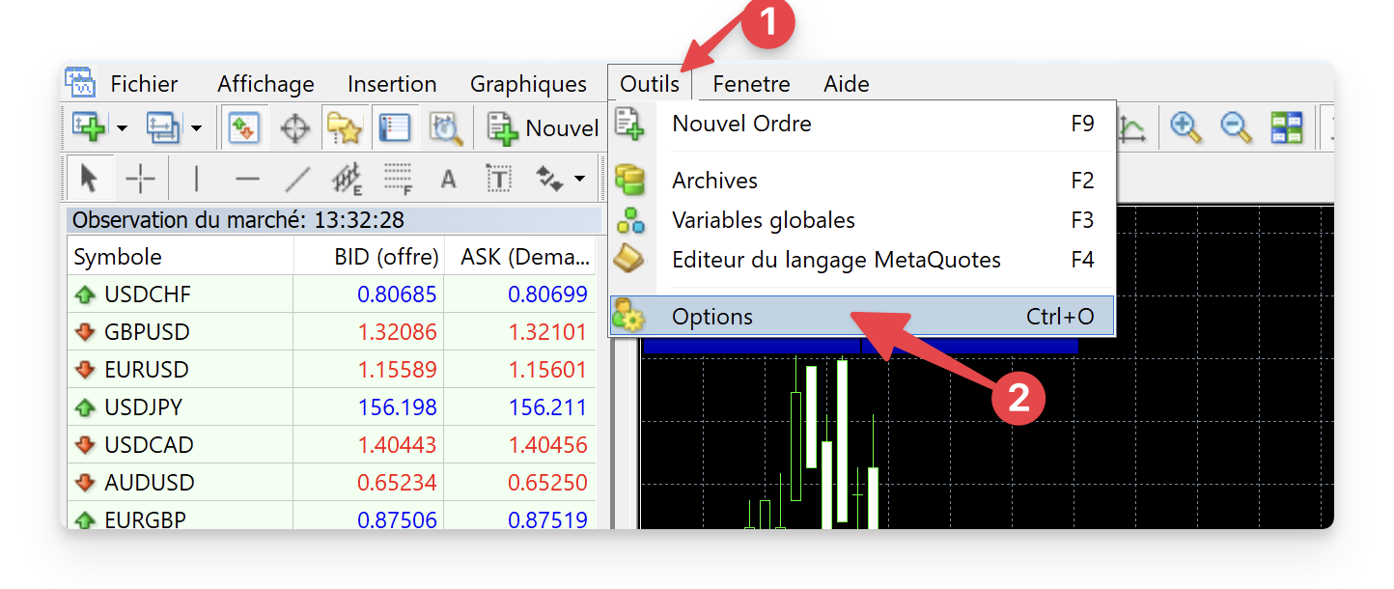Viewport: 1394px width, 589px height.
Task: Open the Fichier menu
Action: click(x=145, y=84)
